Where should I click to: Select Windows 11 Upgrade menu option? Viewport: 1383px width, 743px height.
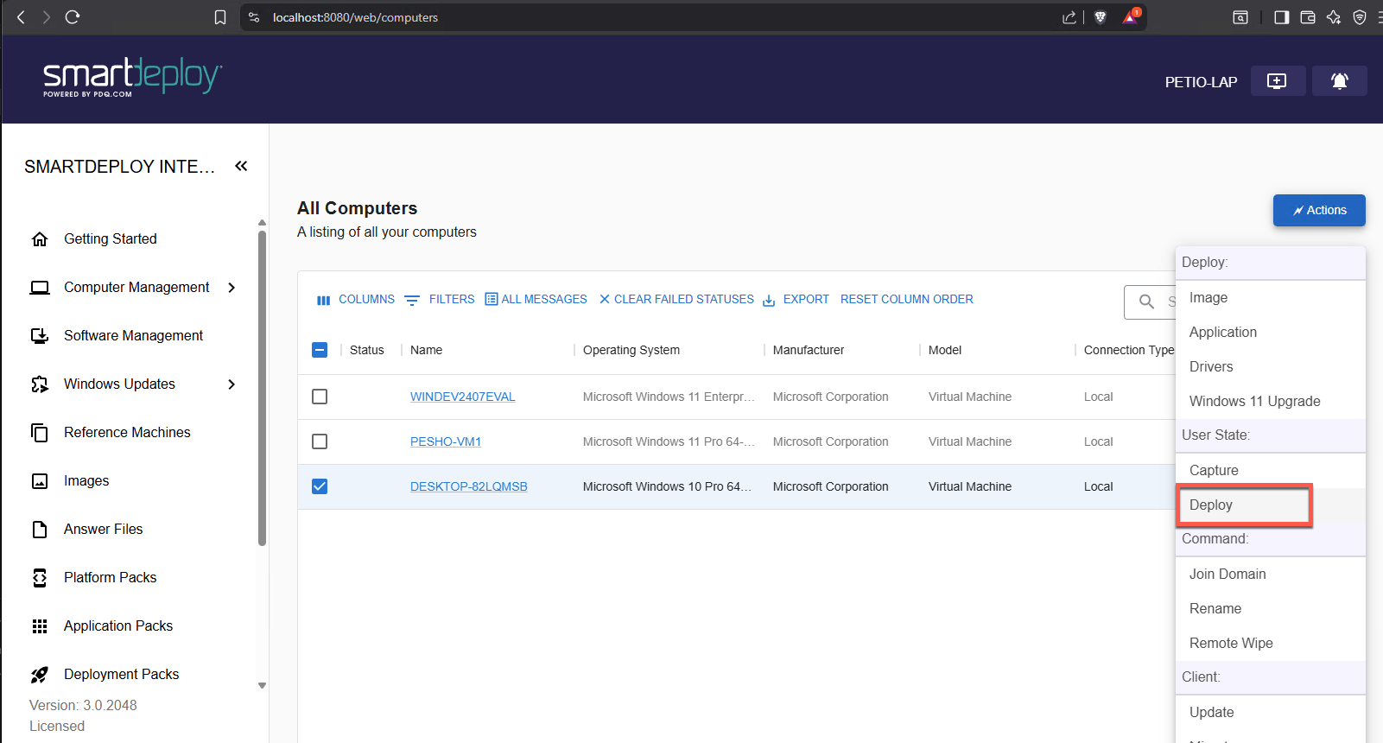[x=1254, y=401]
